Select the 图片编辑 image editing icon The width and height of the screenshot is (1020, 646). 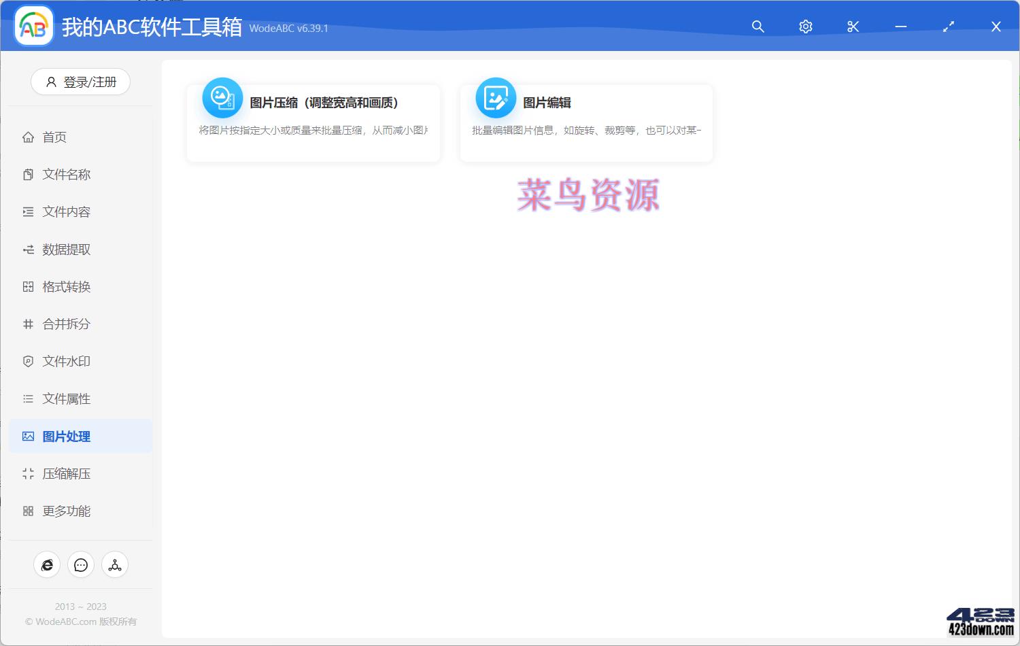coord(495,97)
